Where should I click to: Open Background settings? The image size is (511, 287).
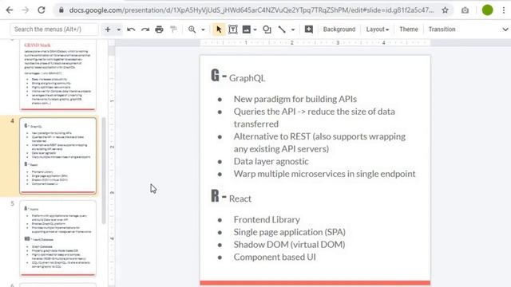coord(339,29)
